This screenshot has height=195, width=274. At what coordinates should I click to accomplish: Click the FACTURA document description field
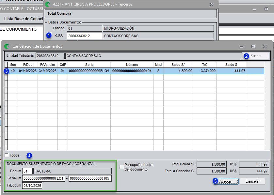tap(73, 171)
